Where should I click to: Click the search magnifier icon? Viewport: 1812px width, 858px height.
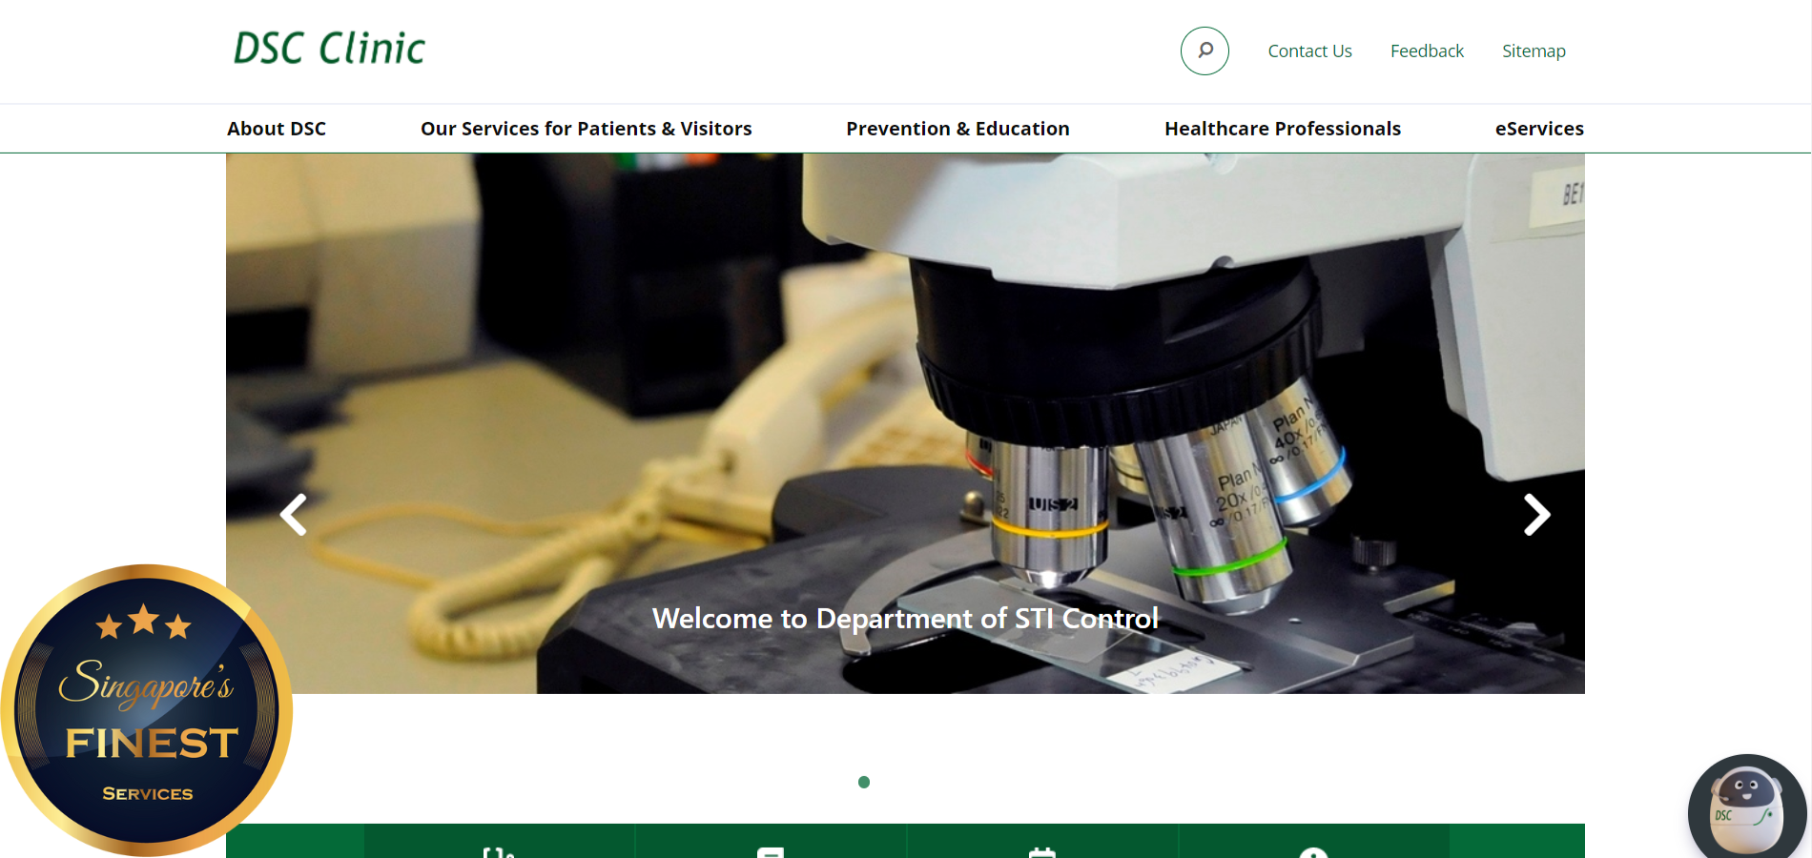tap(1205, 51)
